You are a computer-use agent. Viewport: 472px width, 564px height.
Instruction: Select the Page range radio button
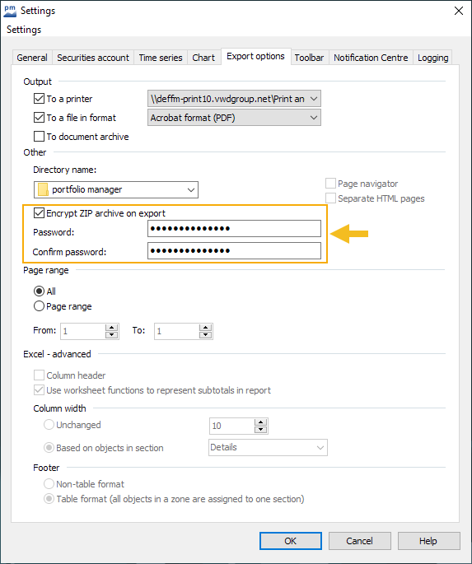(39, 306)
